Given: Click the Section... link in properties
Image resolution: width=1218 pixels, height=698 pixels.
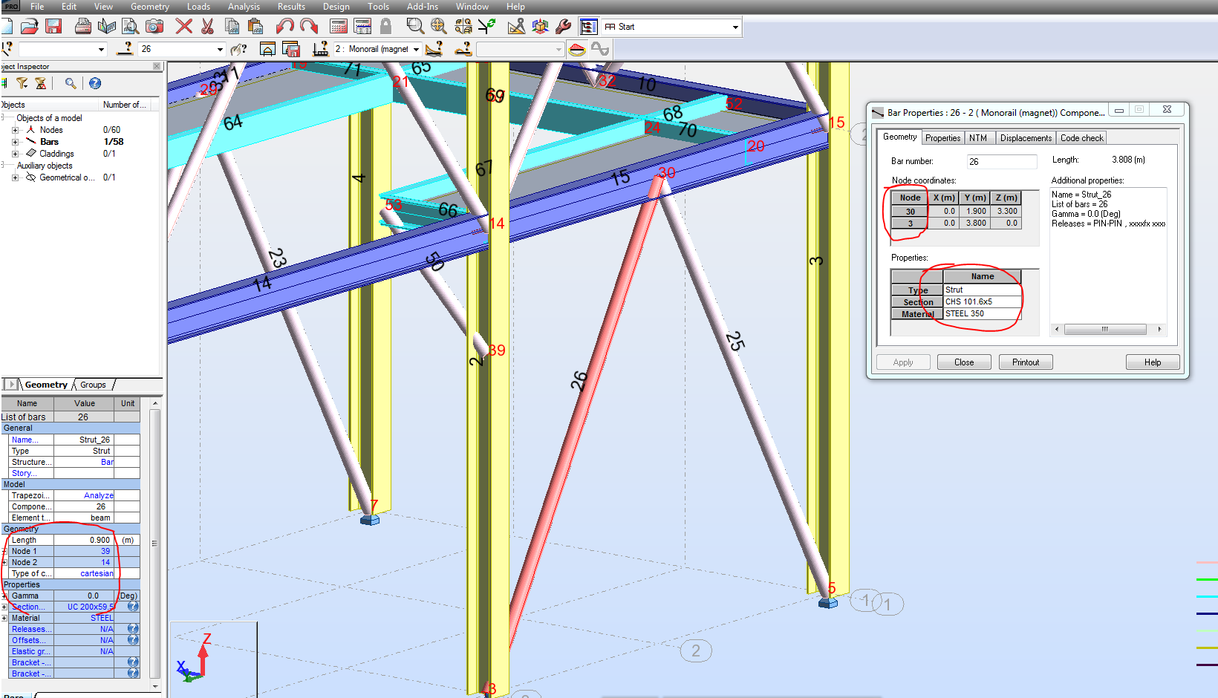Looking at the screenshot, I should (27, 607).
